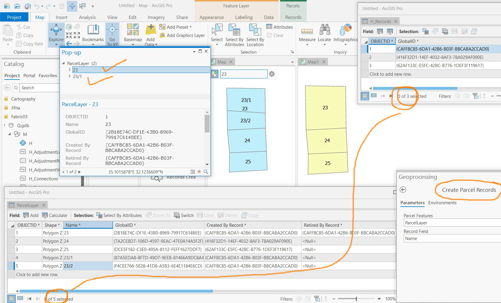Switch to Environments tab in Geoprocessing
This screenshot has width=501, height=303.
(x=442, y=203)
